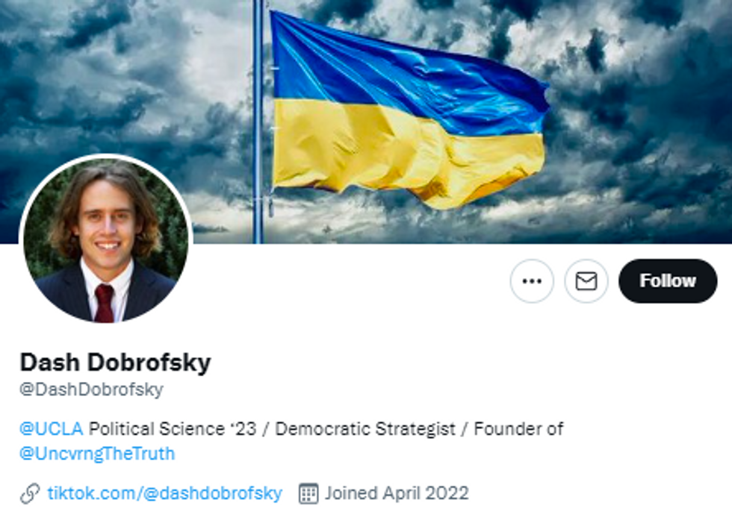This screenshot has width=732, height=514.
Task: Click the Joined April 2022 text
Action: 397,493
